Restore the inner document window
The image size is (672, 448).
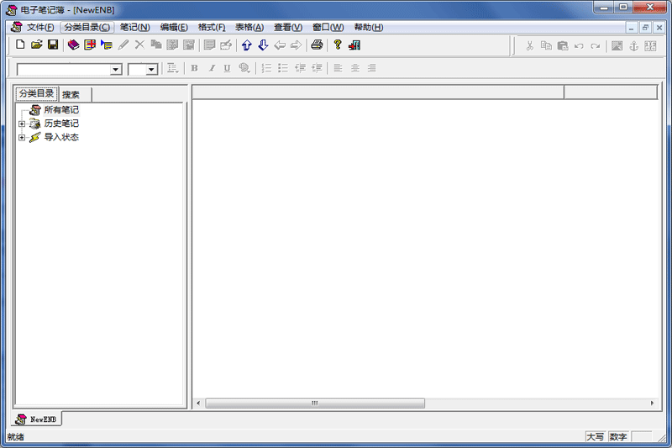(645, 28)
